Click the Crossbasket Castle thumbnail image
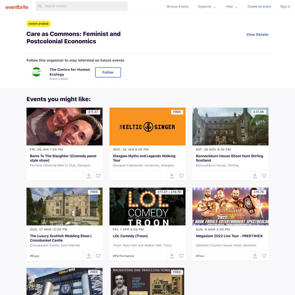The height and width of the screenshot is (295, 295). pos(65,206)
